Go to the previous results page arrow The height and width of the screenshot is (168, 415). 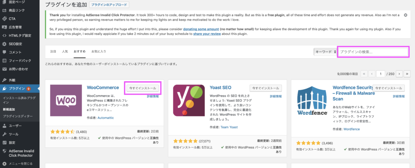click(372, 74)
